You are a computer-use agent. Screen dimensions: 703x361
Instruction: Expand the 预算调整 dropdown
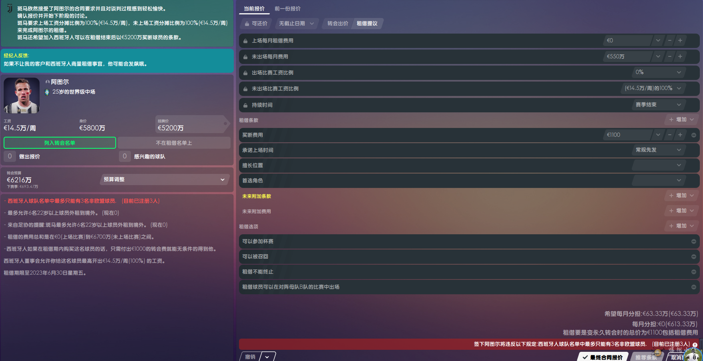(x=164, y=180)
